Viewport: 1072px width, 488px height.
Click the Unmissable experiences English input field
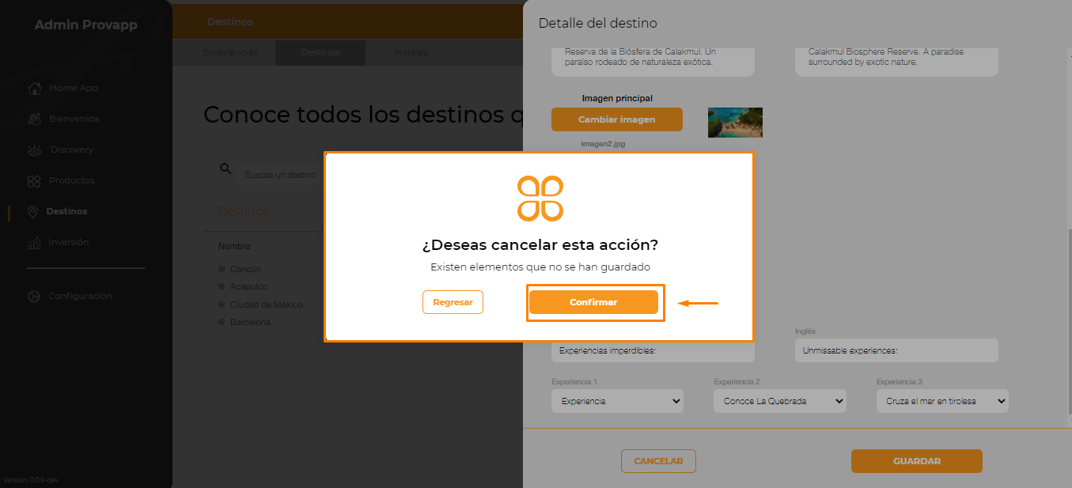(896, 350)
